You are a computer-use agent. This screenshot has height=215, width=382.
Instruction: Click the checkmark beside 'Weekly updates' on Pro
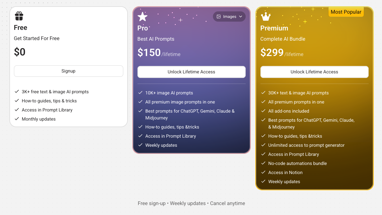(x=140, y=145)
